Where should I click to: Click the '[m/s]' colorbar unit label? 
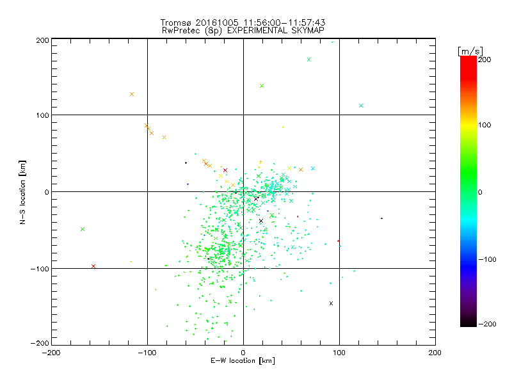coord(470,51)
